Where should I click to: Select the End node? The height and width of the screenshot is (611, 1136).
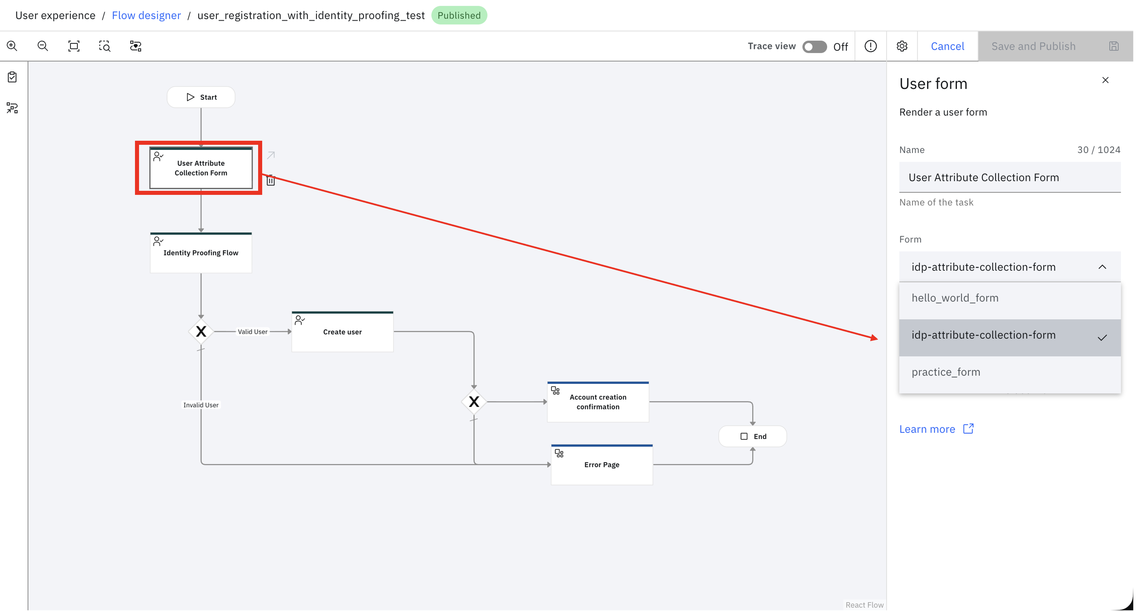[753, 436]
